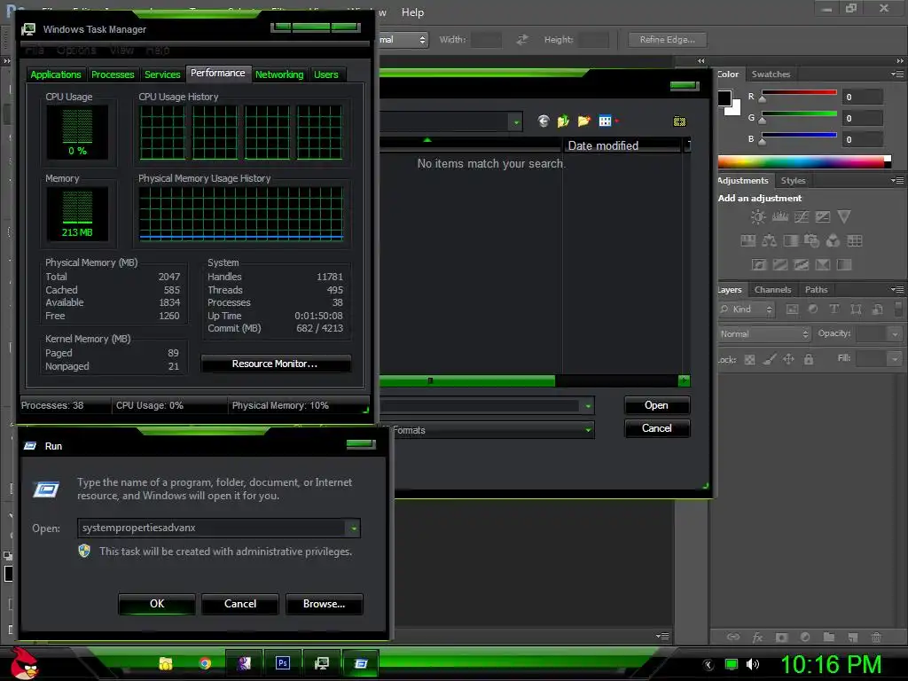Open the Color panel options menu

pyautogui.click(x=897, y=74)
